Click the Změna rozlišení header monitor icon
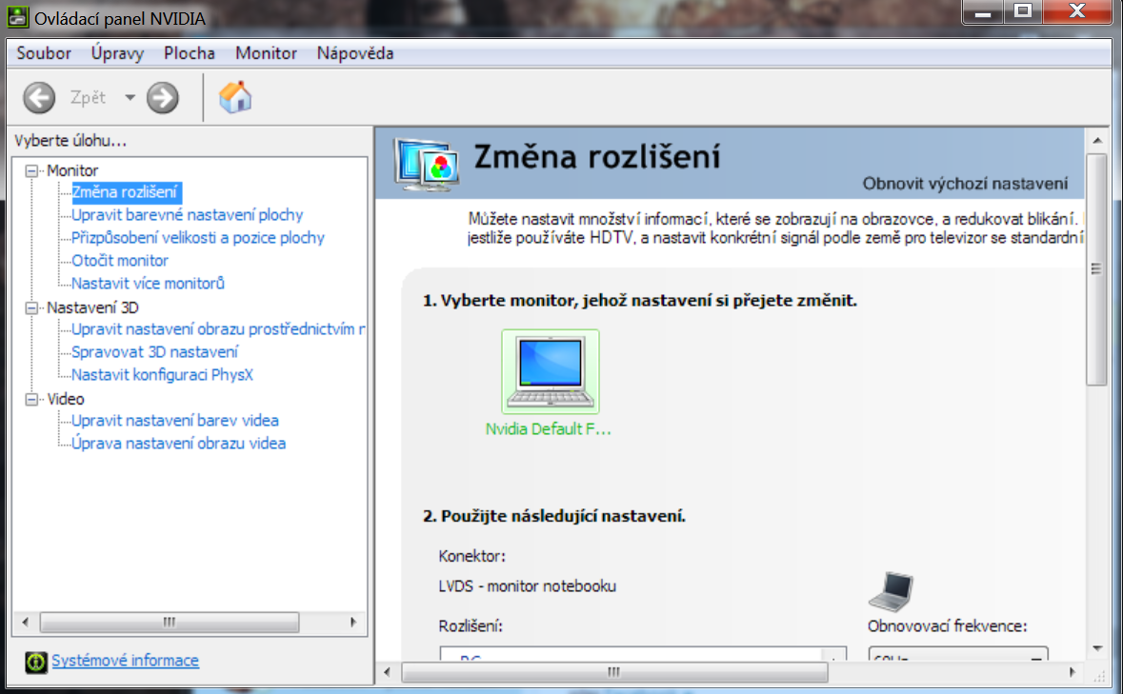1123x694 pixels. [x=427, y=164]
